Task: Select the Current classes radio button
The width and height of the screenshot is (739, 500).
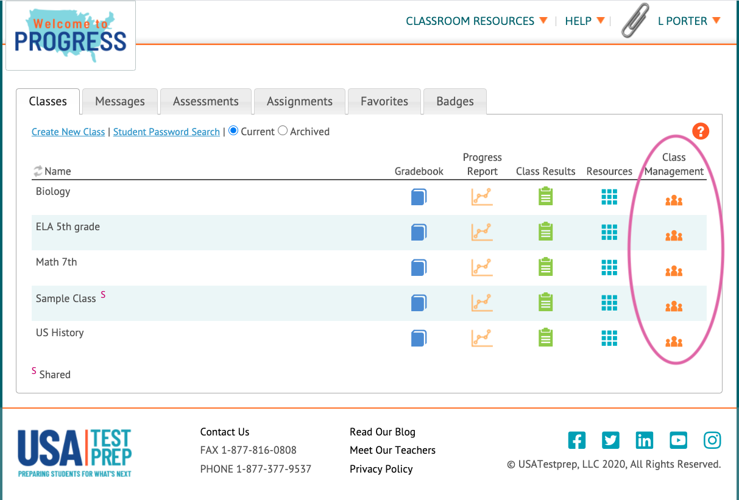Action: 233,131
